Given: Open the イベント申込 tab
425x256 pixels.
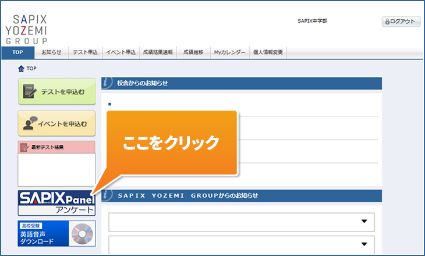Looking at the screenshot, I should pyautogui.click(x=121, y=52).
